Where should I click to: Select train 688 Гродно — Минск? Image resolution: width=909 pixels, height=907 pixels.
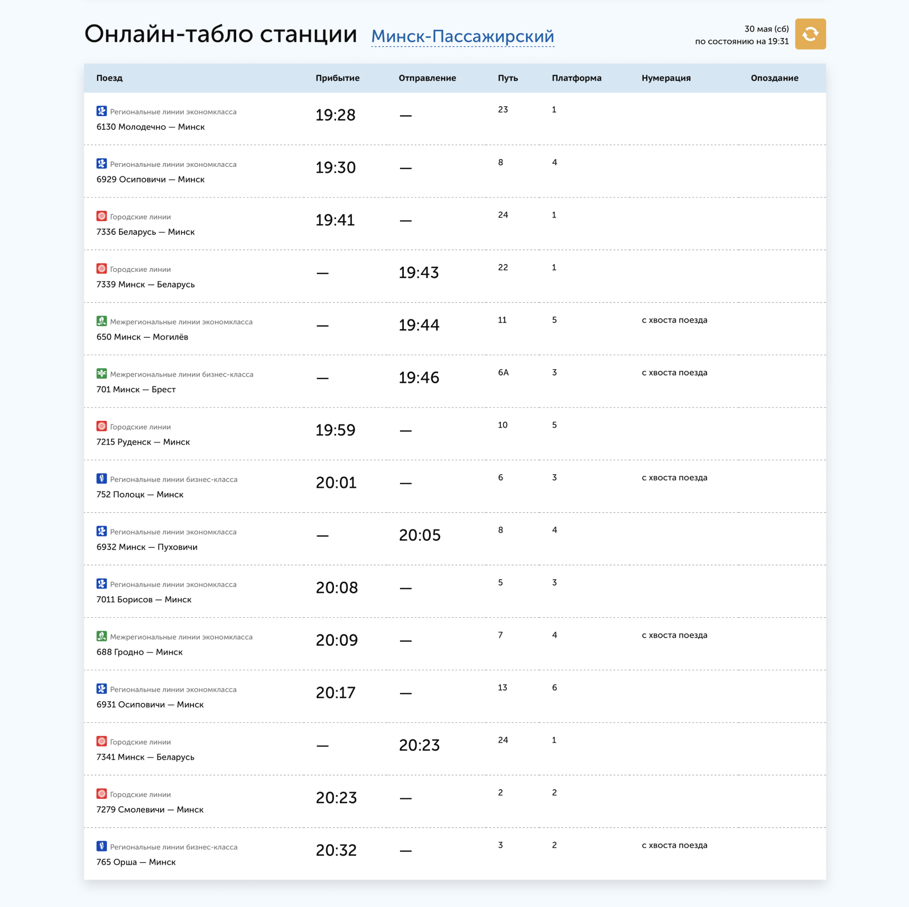coord(140,652)
